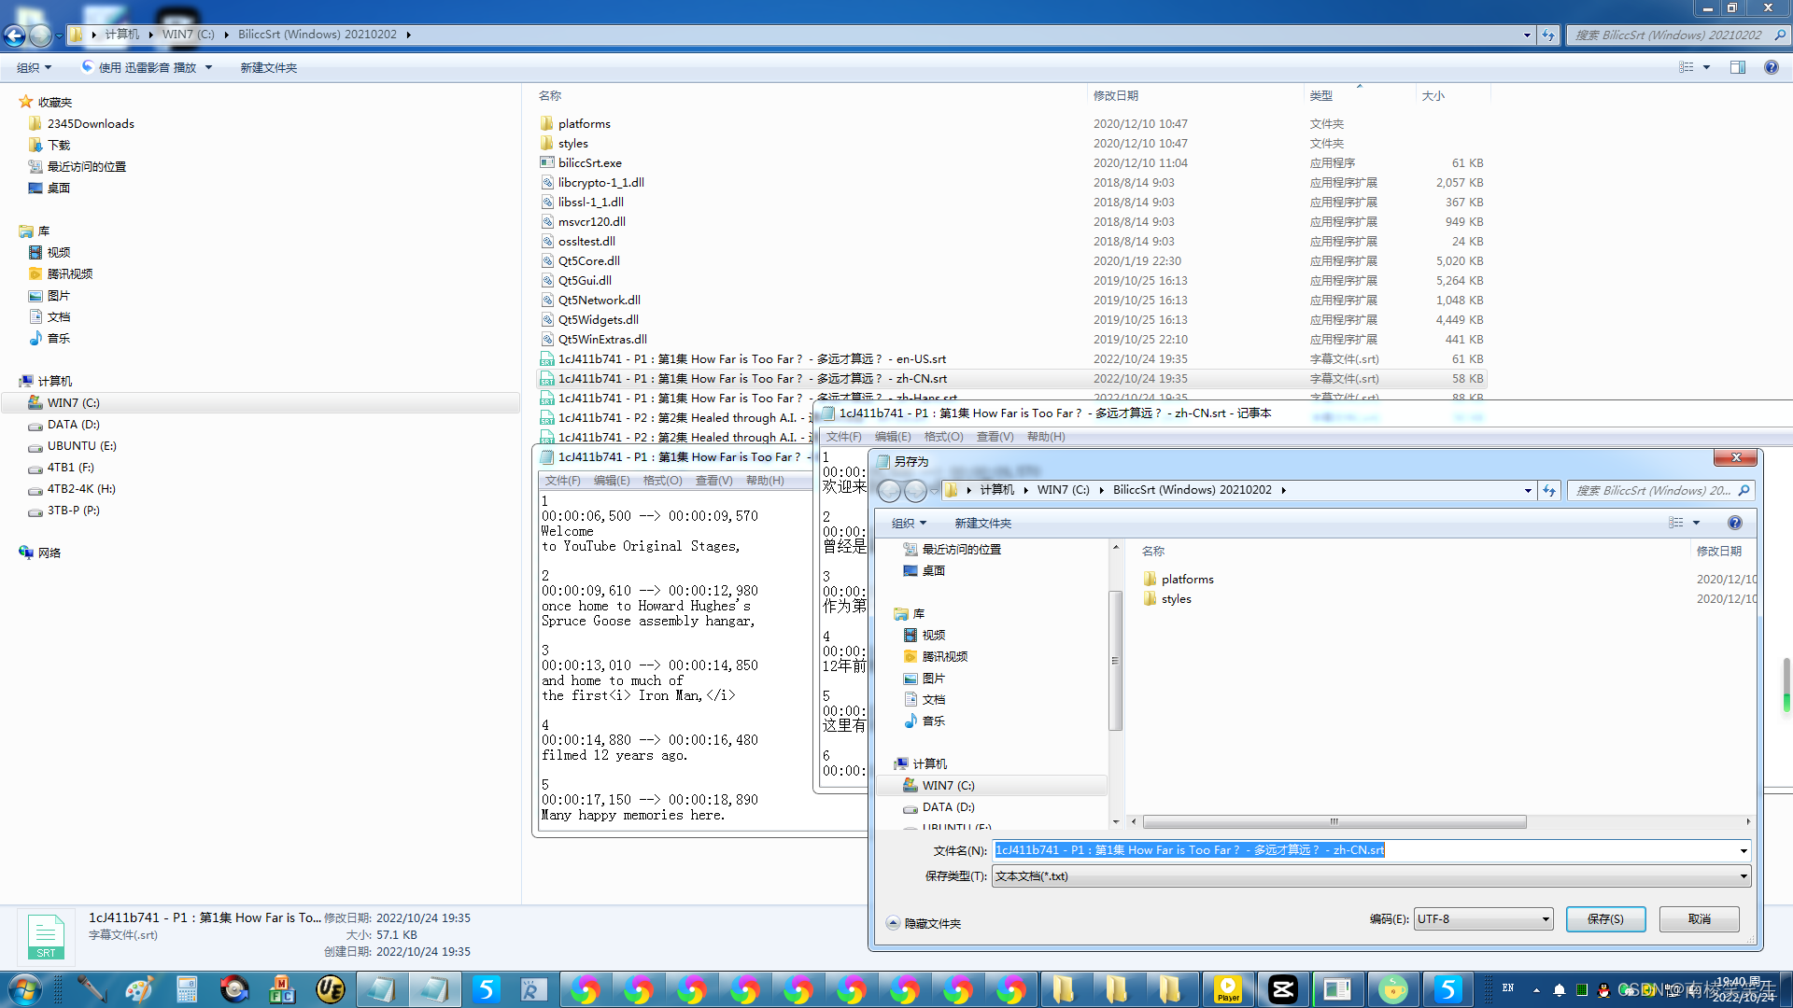
Task: Click the horizontal scrollbar in Save As file list
Action: 1334,822
